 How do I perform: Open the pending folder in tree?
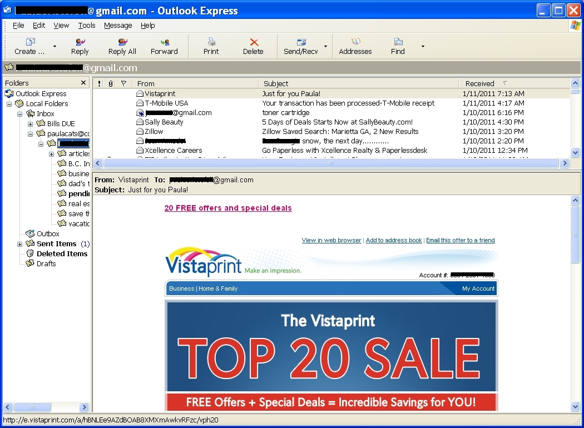point(78,193)
